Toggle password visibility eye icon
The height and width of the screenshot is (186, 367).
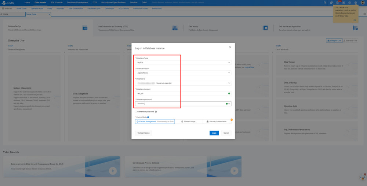click(x=229, y=104)
